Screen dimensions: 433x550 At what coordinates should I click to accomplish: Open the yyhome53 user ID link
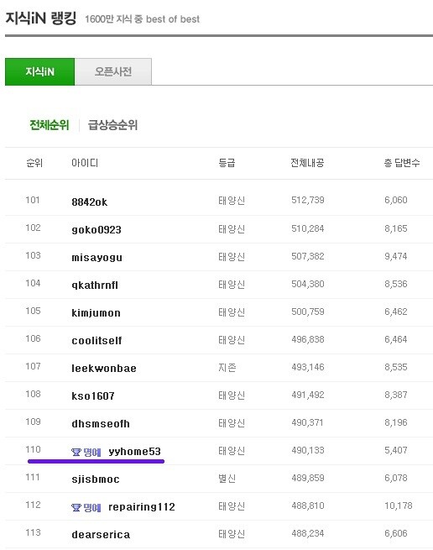click(x=134, y=452)
